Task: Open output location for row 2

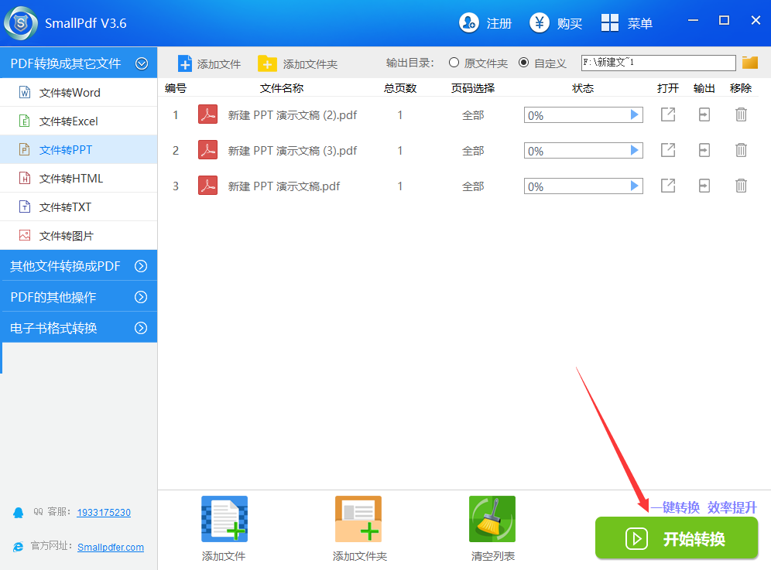Action: tap(704, 150)
